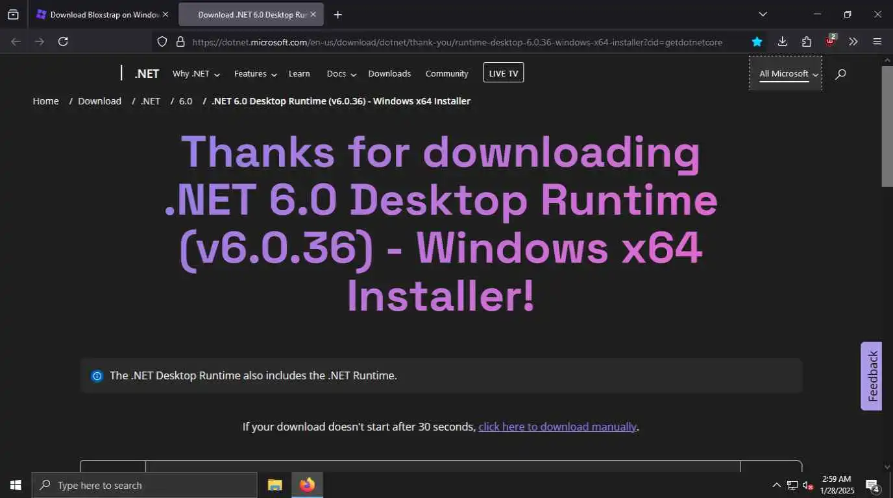Show more tools overflow chevron
This screenshot has height=498, width=893.
(x=853, y=41)
